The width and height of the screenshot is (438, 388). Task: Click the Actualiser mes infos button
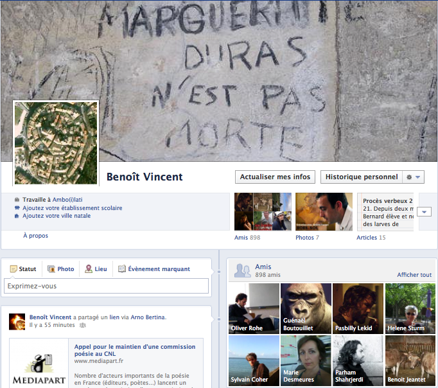pyautogui.click(x=275, y=177)
